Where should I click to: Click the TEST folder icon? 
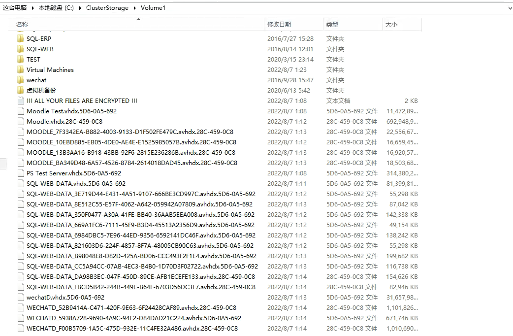[20, 59]
